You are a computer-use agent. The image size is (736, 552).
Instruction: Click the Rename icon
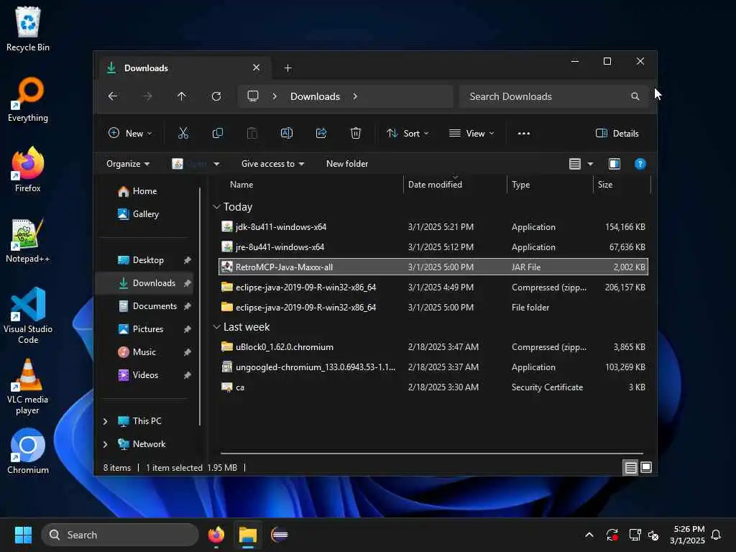[x=287, y=133]
